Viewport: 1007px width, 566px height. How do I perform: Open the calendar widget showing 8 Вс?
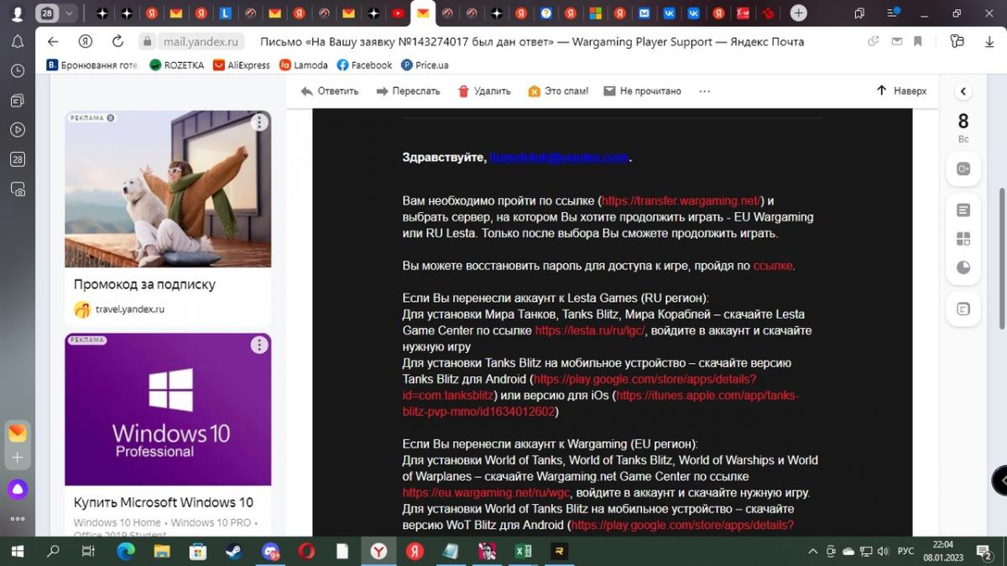click(963, 127)
